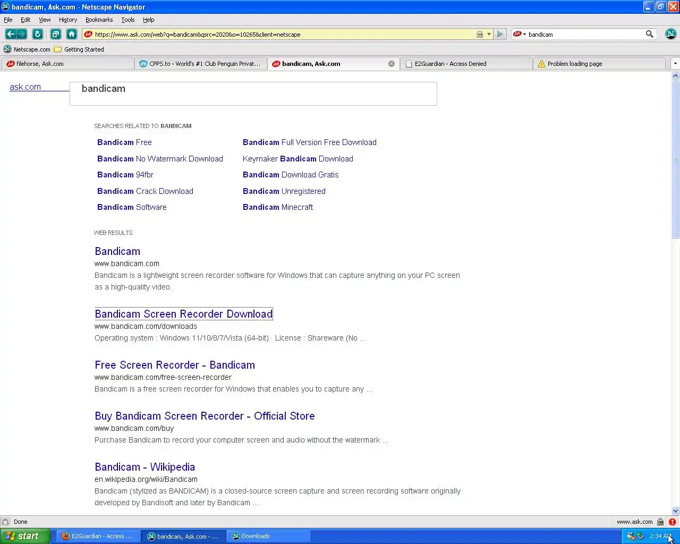This screenshot has height=544, width=680.
Task: Open the Bookmarks menu
Action: [99, 20]
